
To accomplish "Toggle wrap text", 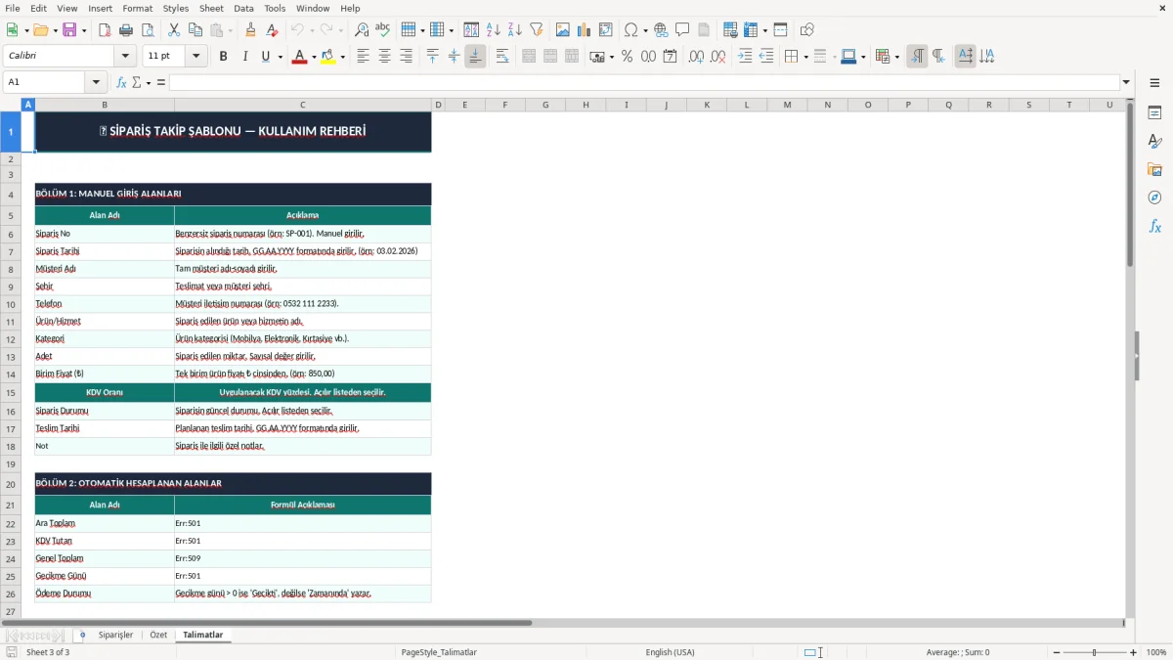I will [502, 57].
